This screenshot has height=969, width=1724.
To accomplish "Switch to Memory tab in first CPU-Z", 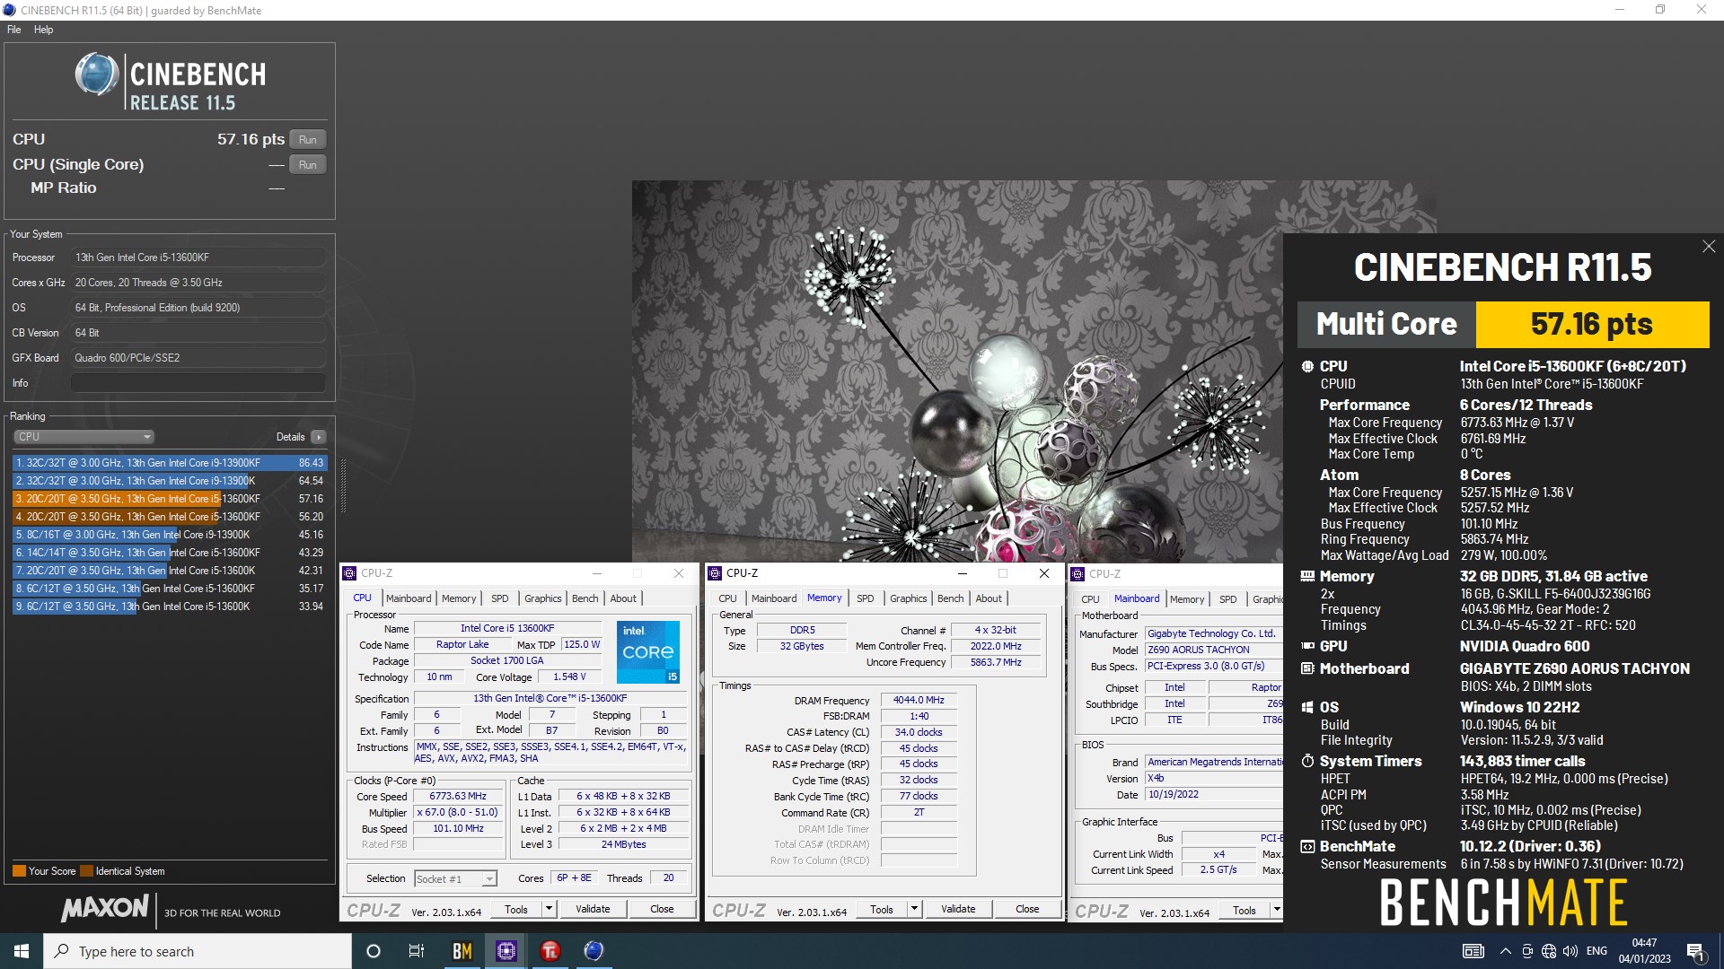I will point(459,598).
